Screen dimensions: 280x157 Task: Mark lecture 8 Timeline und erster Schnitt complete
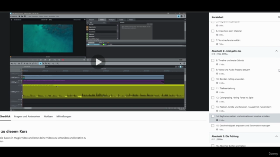point(213,61)
